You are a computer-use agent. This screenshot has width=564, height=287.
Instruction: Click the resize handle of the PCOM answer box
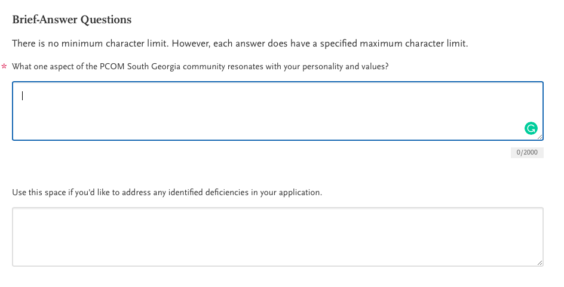tap(540, 137)
